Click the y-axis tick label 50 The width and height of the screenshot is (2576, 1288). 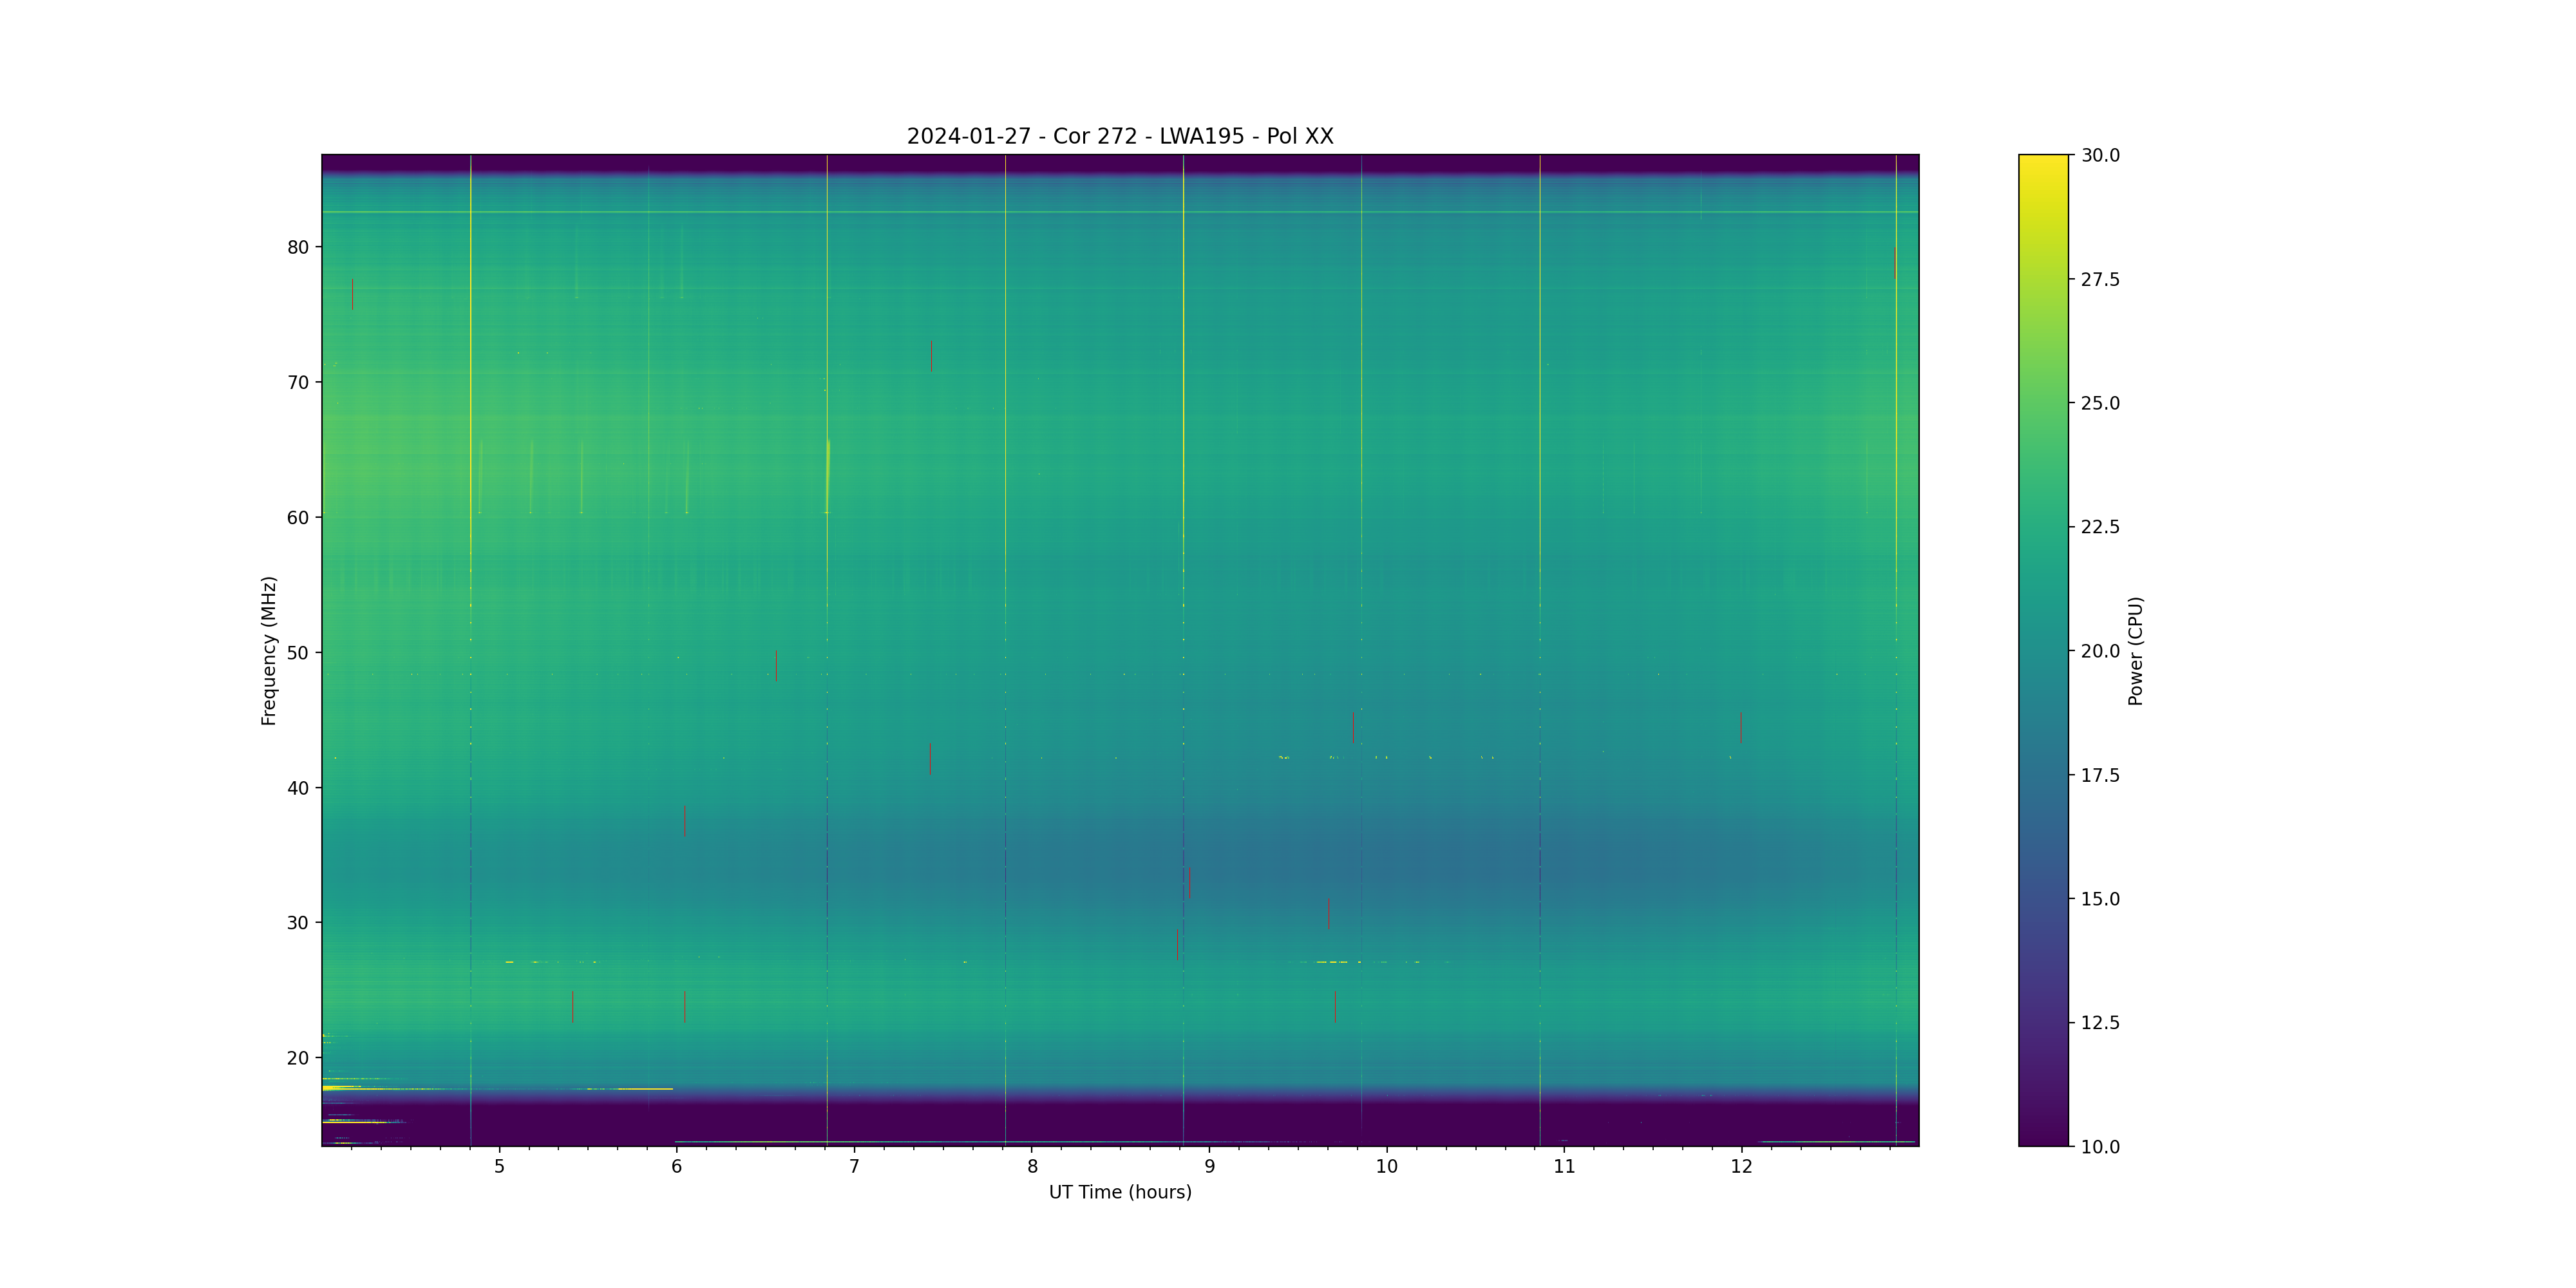click(x=298, y=653)
